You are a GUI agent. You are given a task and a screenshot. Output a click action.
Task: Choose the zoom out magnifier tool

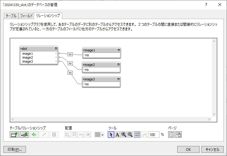point(130,135)
